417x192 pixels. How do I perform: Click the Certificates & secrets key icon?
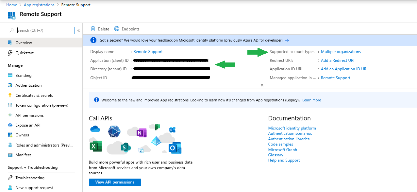coord(10,96)
